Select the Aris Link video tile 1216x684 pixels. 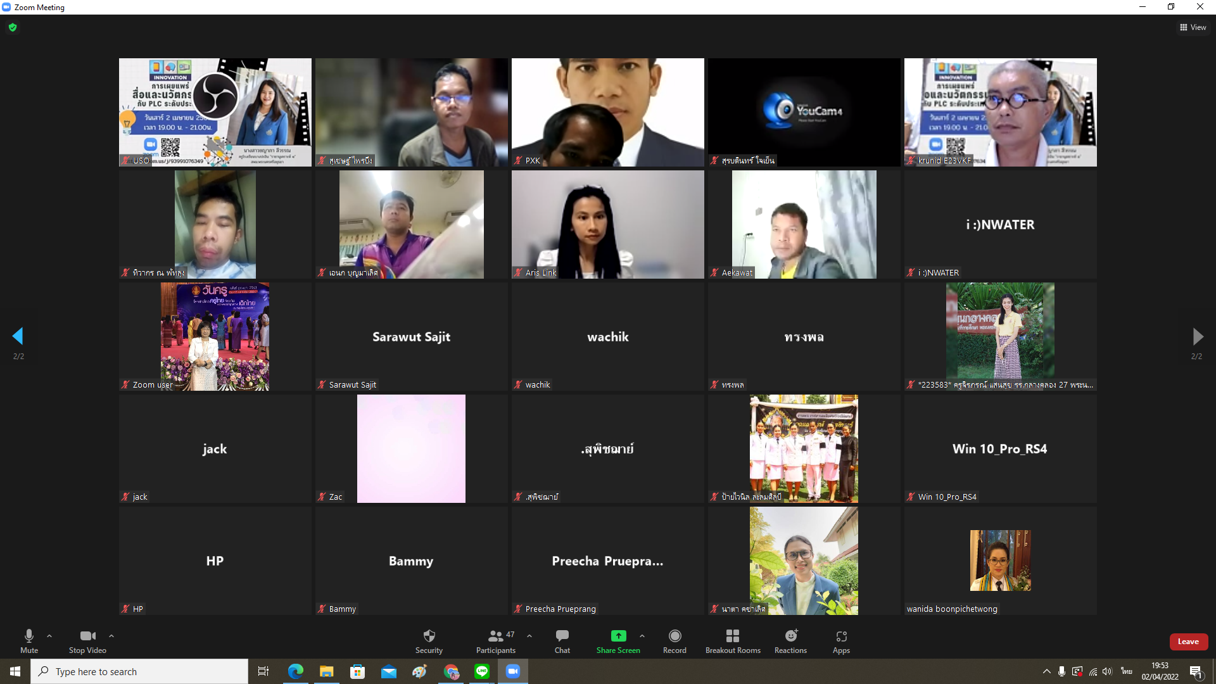(607, 224)
